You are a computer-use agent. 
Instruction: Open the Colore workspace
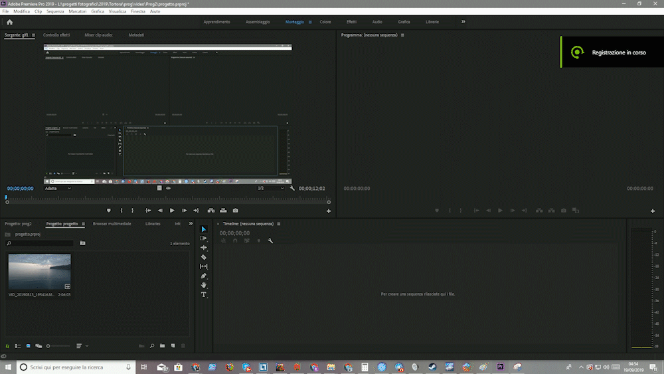point(325,22)
